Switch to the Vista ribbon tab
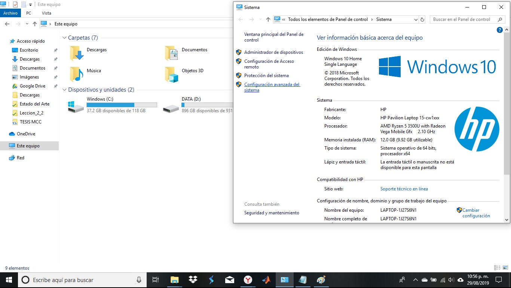This screenshot has width=511, height=288. point(46,13)
